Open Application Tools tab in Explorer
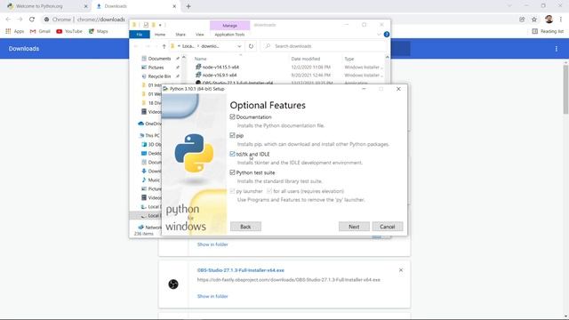 (229, 35)
